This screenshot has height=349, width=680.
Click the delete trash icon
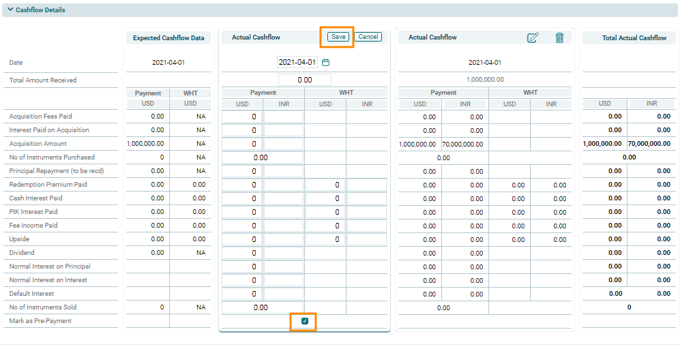(x=559, y=38)
